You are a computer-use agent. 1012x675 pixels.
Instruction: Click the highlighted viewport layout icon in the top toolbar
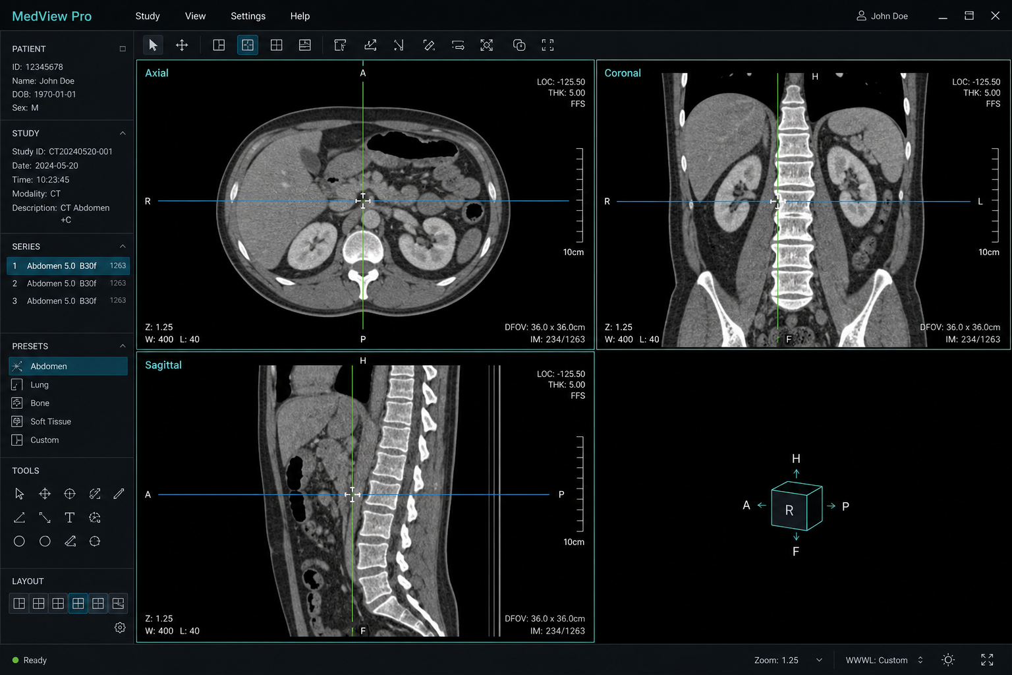click(x=248, y=45)
